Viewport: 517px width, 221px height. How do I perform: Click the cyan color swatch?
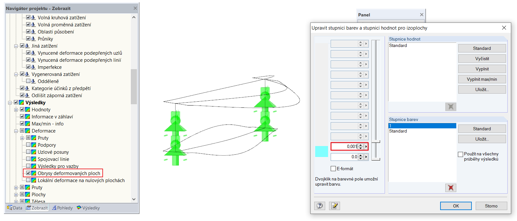(321, 152)
